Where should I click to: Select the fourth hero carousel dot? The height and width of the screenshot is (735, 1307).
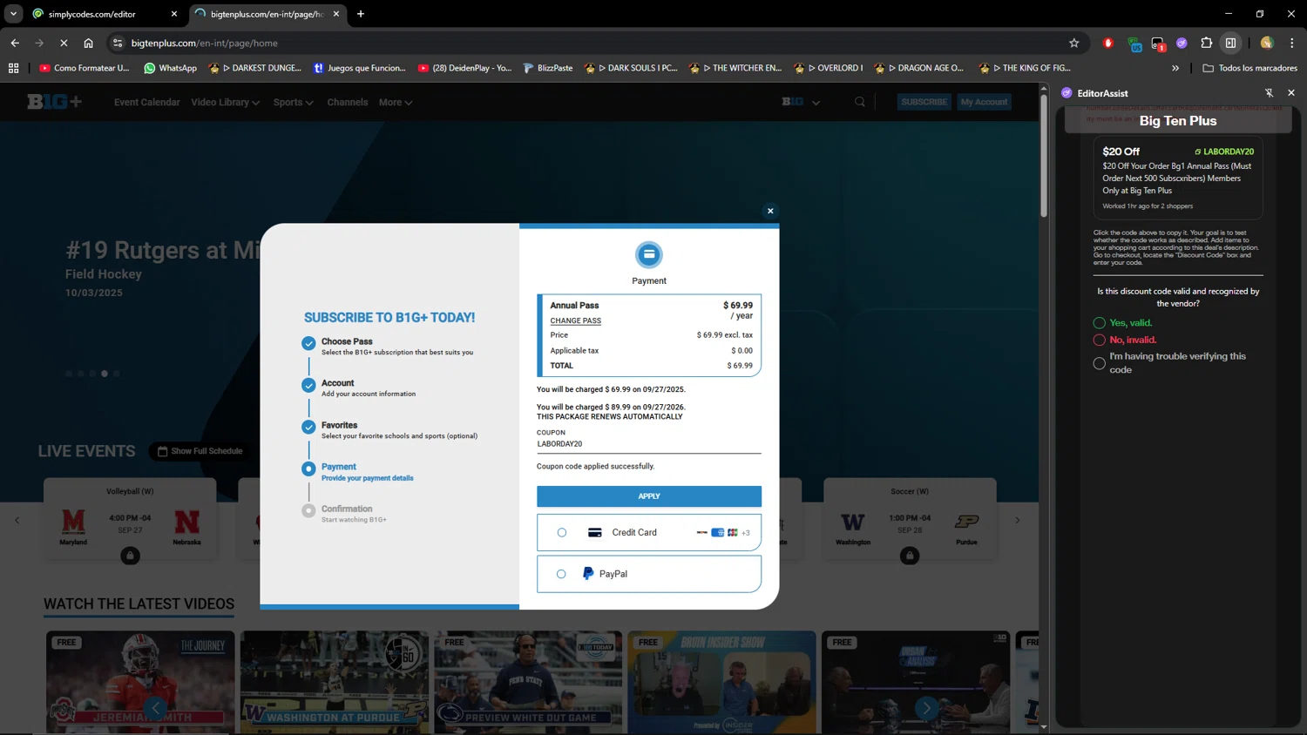(105, 374)
